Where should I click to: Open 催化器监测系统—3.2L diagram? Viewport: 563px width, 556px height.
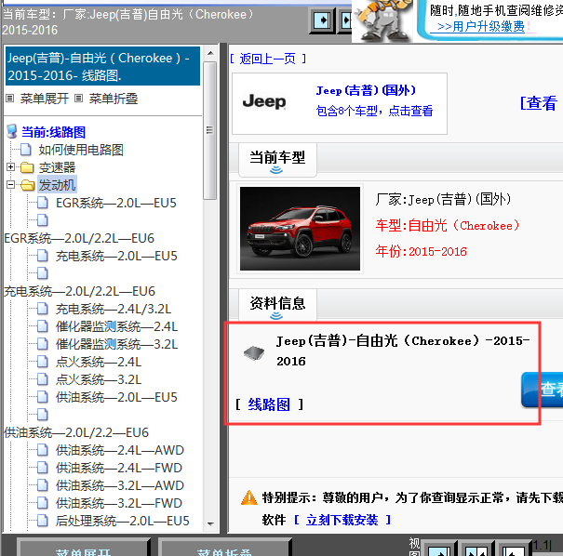tap(116, 344)
